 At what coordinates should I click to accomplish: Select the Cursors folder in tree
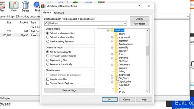pos(122,68)
